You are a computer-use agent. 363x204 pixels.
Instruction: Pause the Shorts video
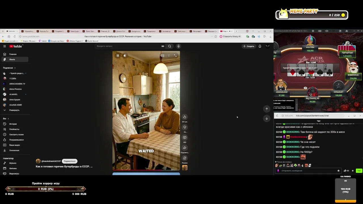pos(118,56)
